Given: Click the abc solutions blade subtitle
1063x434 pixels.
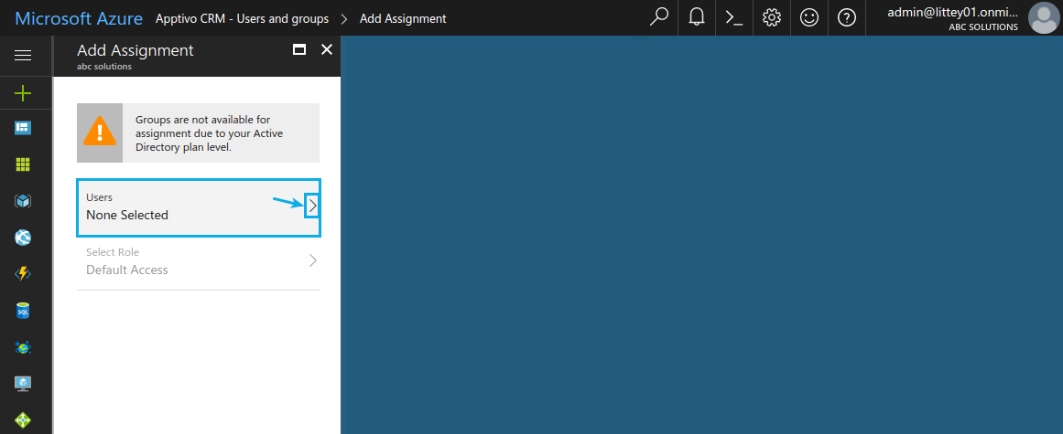Looking at the screenshot, I should tap(104, 67).
